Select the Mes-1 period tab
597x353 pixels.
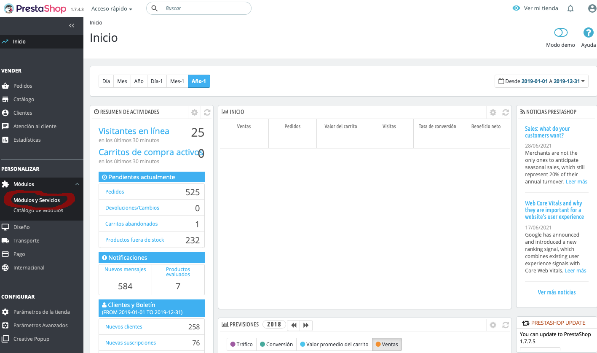177,81
